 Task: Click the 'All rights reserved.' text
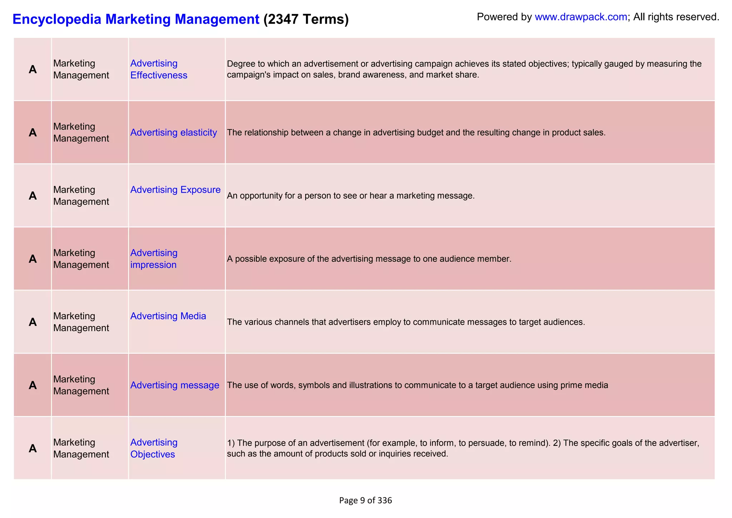coord(676,17)
